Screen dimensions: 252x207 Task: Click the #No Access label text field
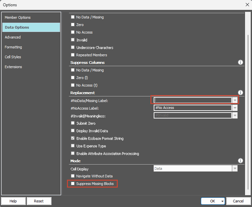pyautogui.click(x=193, y=108)
